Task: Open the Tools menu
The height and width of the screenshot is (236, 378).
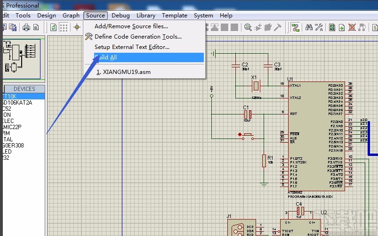Action: (23, 16)
